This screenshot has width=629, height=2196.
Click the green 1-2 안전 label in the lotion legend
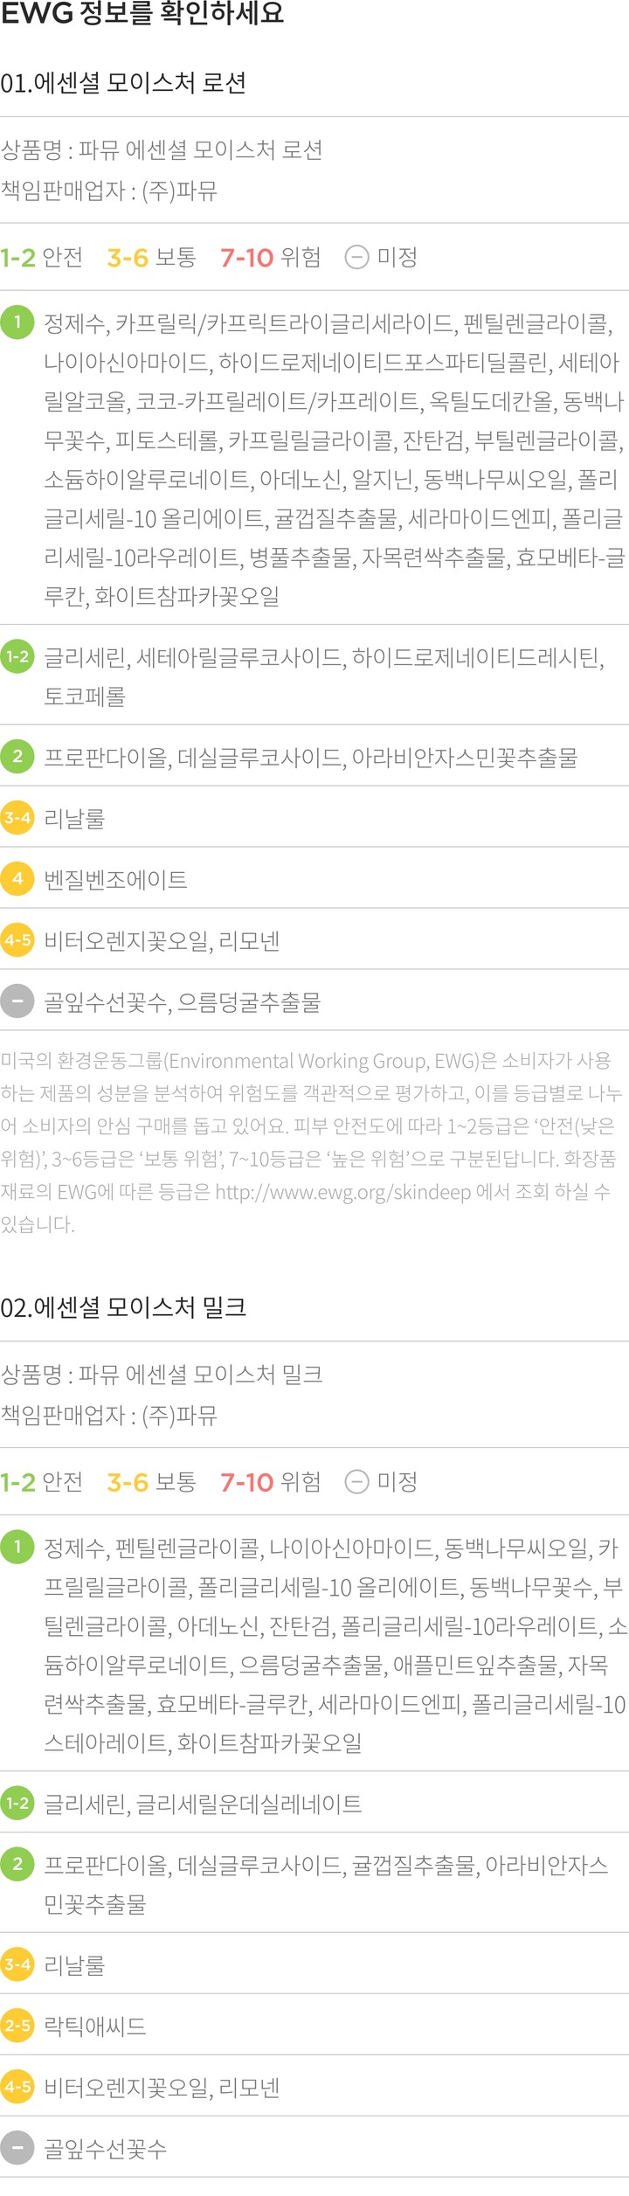pyautogui.click(x=42, y=257)
